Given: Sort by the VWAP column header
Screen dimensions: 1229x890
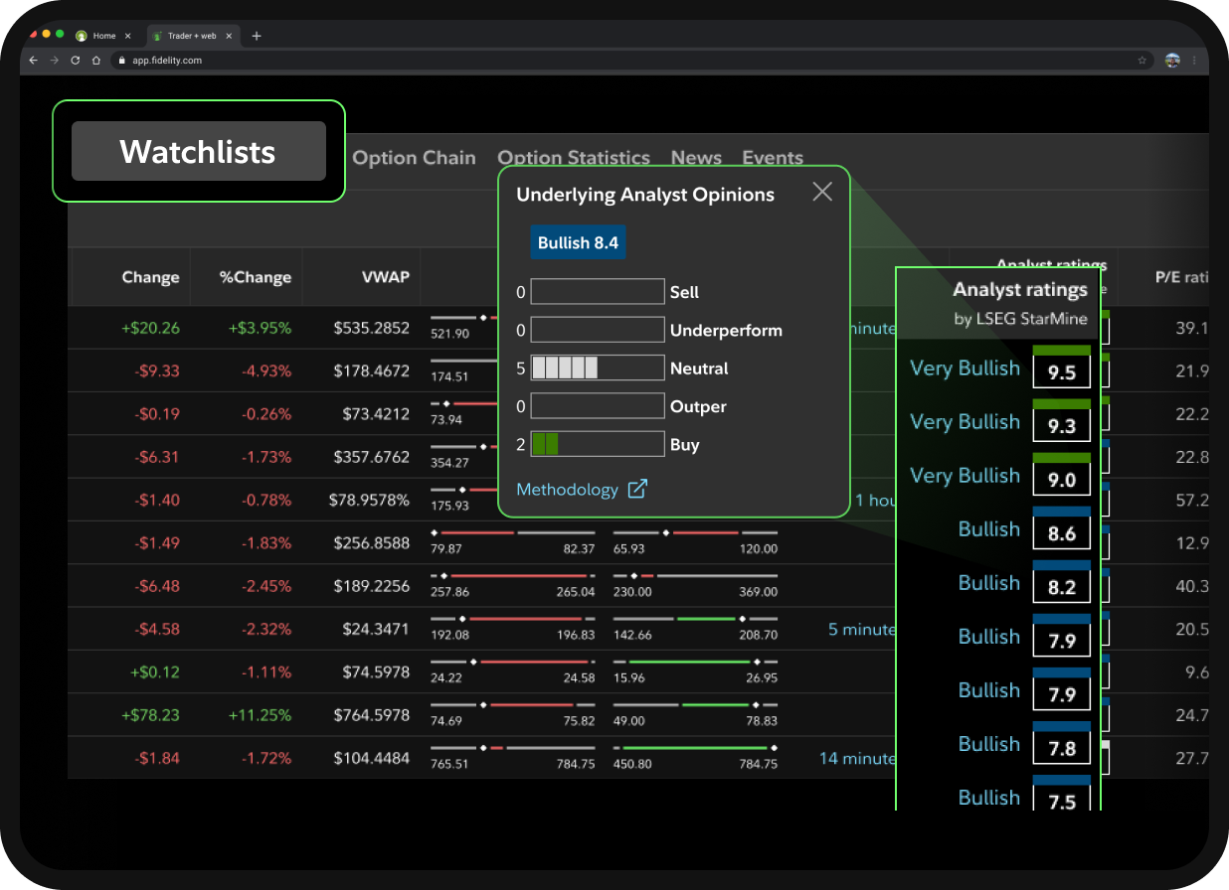Looking at the screenshot, I should tap(385, 277).
